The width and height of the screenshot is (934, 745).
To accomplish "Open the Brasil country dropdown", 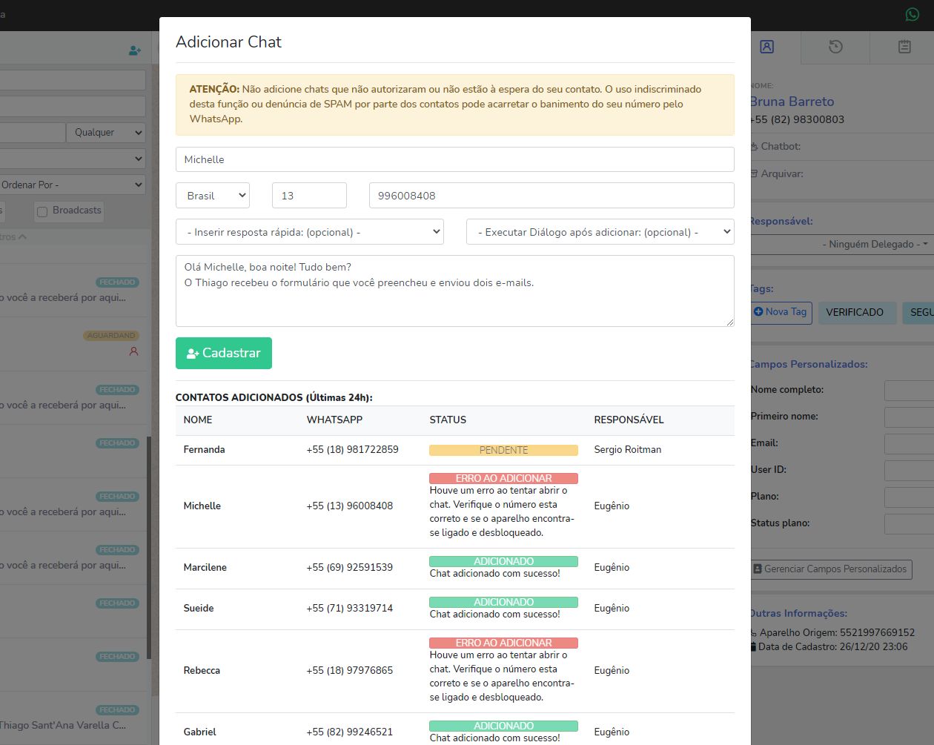I will [213, 196].
